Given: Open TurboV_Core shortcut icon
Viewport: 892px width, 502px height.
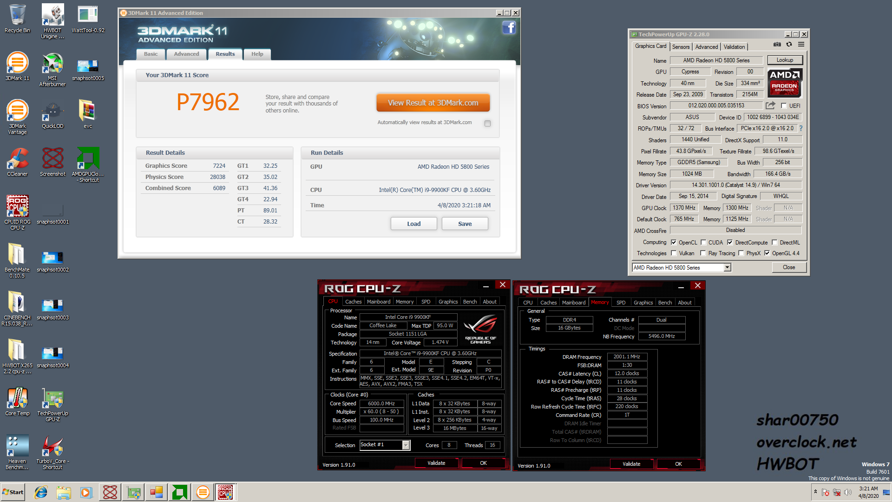Looking at the screenshot, I should point(52,452).
